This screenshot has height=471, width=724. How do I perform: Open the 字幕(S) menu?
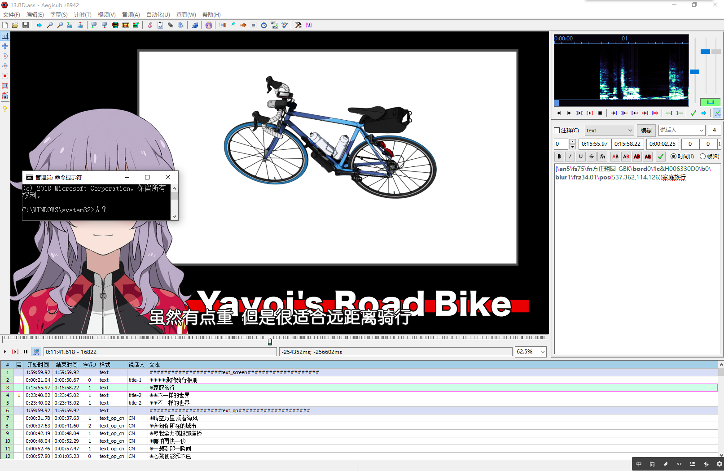[x=59, y=15]
